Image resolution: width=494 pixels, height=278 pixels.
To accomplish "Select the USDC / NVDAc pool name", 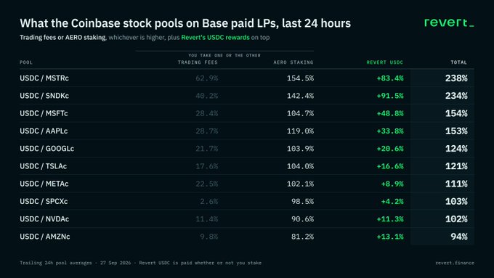I will [44, 219].
